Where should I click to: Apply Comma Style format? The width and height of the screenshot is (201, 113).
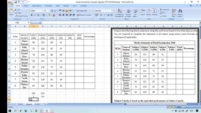105,15
